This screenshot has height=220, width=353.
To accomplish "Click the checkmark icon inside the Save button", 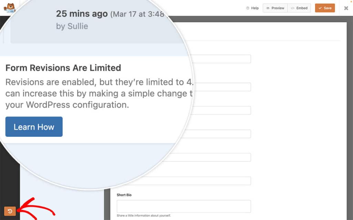I will tap(321, 8).
